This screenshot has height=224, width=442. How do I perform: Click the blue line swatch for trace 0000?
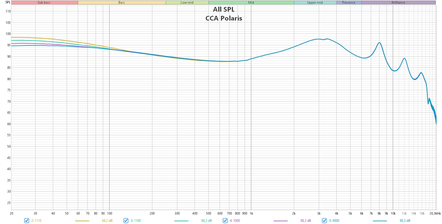pos(380,221)
